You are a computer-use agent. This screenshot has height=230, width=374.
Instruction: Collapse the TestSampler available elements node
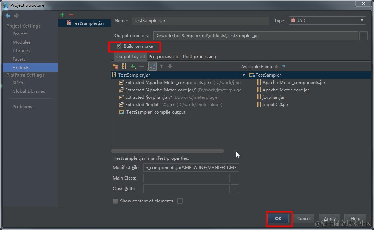(244, 75)
